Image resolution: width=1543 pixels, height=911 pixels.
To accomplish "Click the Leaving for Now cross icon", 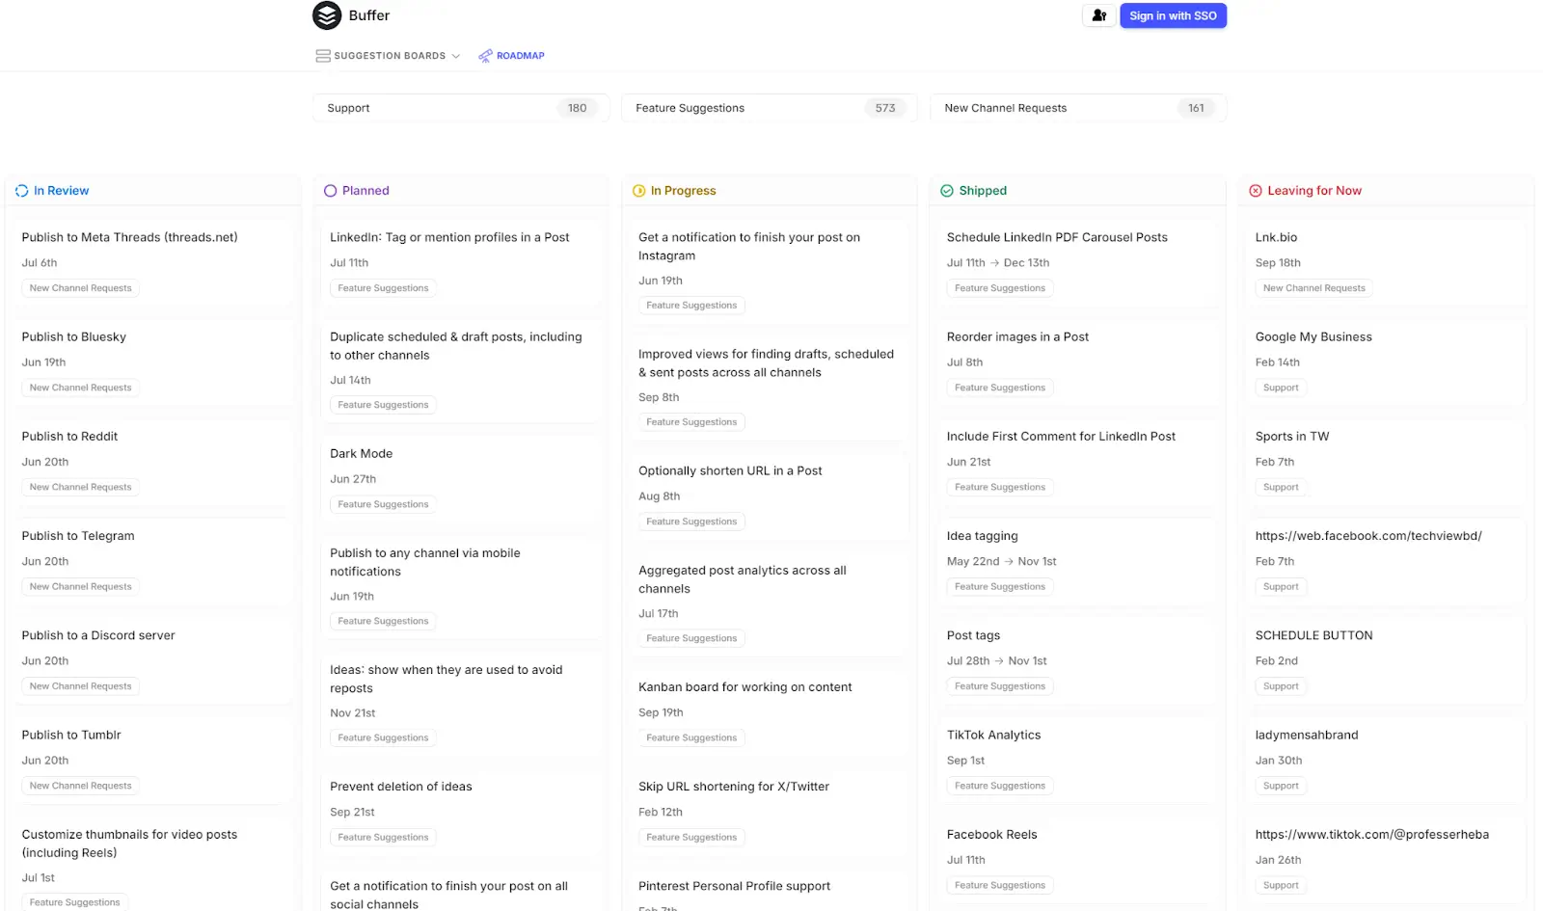I will click(1255, 190).
